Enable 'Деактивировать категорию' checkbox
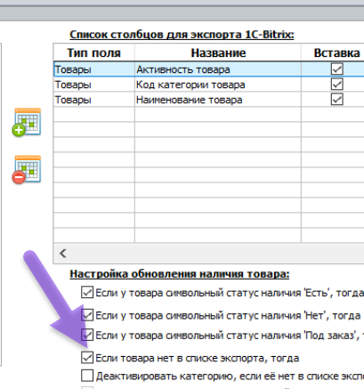364x389 pixels. click(x=87, y=376)
